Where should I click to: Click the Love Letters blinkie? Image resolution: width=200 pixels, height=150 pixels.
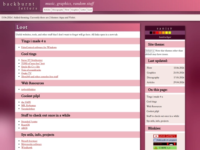click(165, 136)
